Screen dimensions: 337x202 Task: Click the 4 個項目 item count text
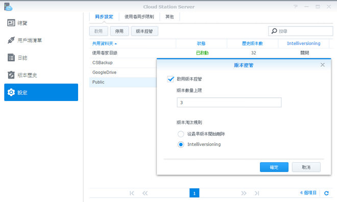[x=308, y=193]
